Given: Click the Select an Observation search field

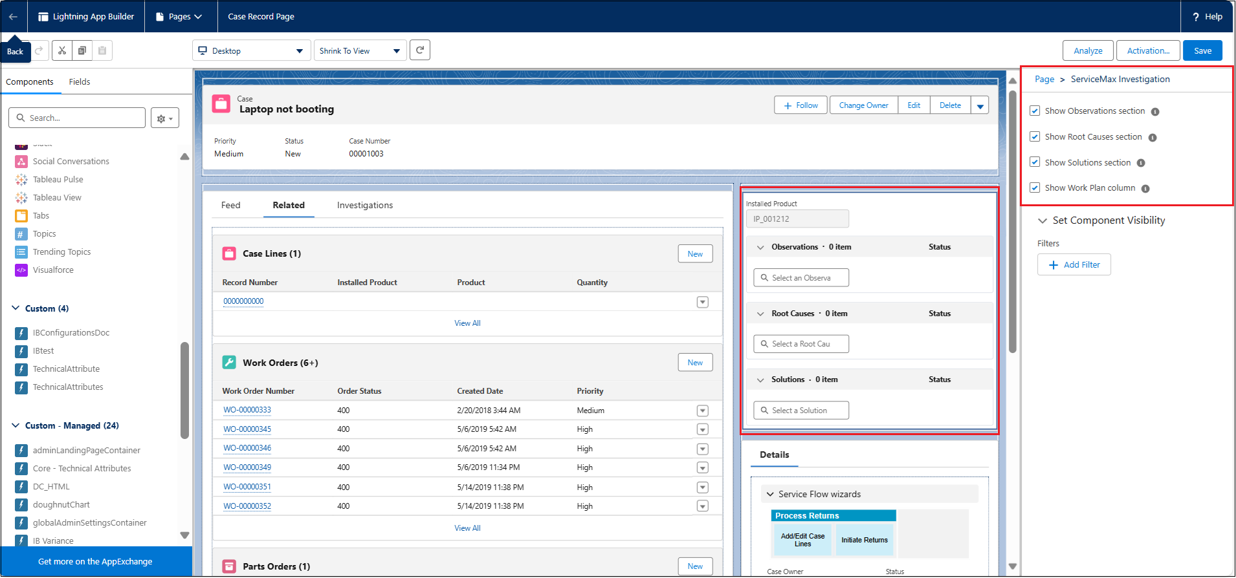Looking at the screenshot, I should [x=801, y=278].
